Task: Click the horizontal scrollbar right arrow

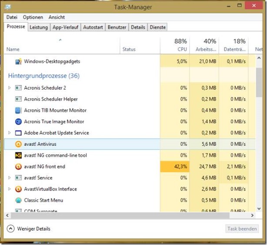Action: 252,215
